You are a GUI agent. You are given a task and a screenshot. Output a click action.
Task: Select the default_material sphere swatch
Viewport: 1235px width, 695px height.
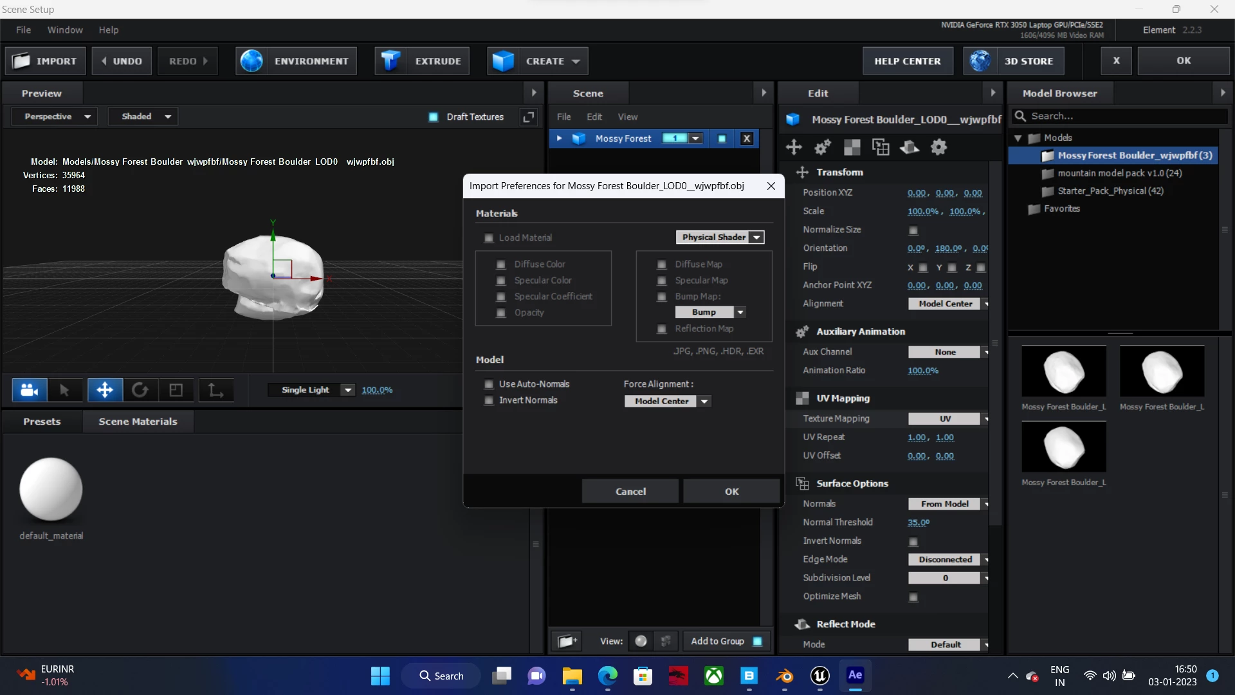(x=51, y=489)
